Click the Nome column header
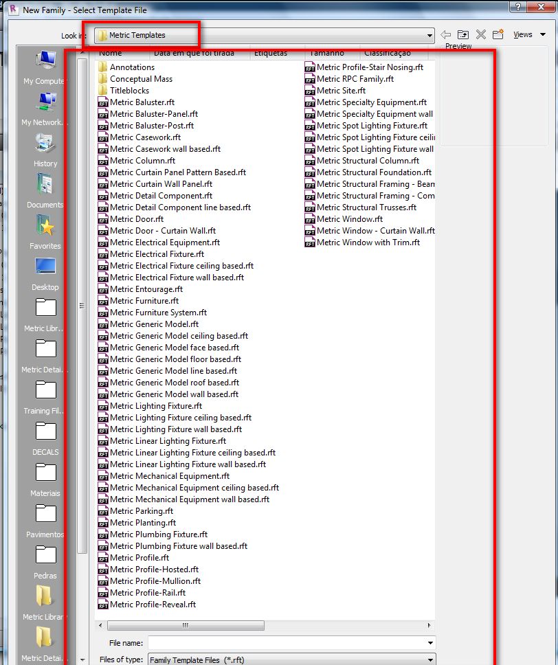The width and height of the screenshot is (558, 665). pyautogui.click(x=122, y=53)
